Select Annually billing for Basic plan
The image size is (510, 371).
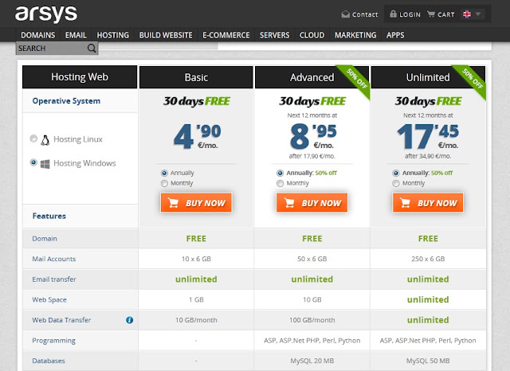[x=164, y=173]
